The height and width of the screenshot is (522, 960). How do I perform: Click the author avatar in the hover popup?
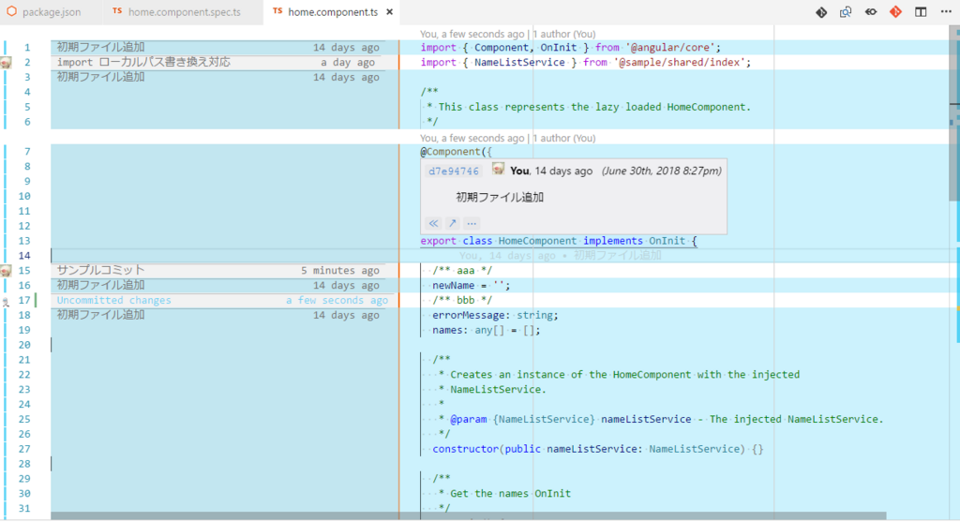[499, 170]
